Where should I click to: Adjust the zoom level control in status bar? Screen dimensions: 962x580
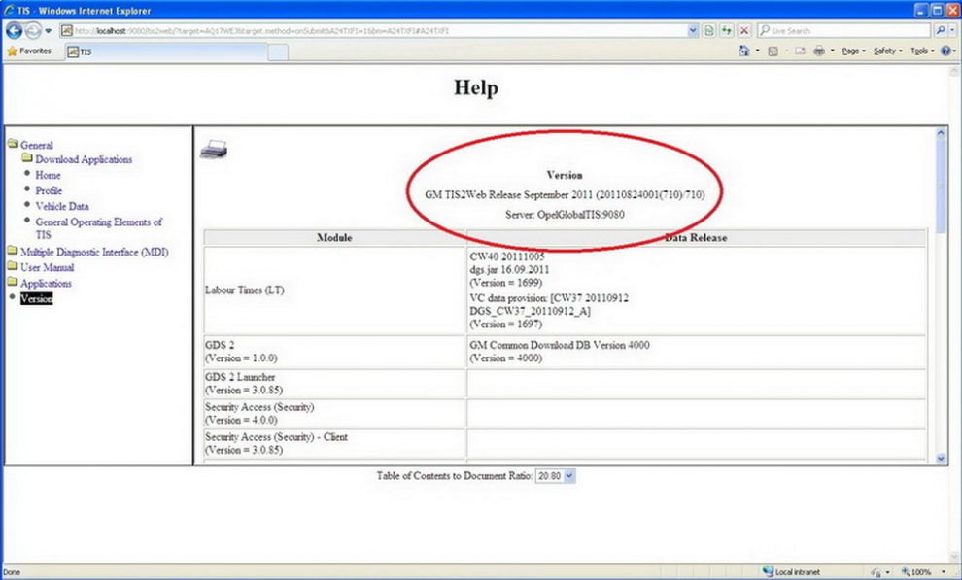pyautogui.click(x=917, y=571)
